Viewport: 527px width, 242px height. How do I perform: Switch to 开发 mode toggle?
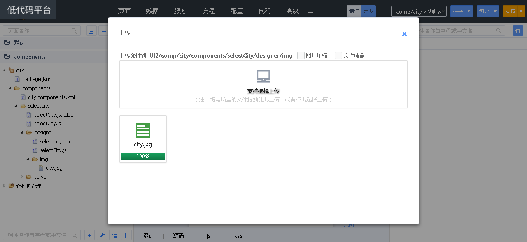point(368,11)
